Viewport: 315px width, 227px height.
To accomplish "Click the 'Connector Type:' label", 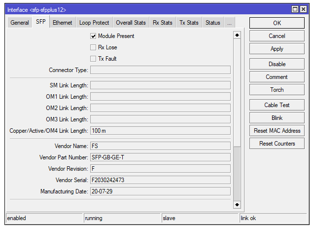I will click(69, 70).
